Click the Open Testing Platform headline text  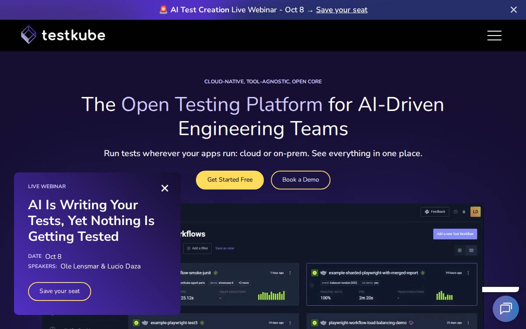(222, 104)
